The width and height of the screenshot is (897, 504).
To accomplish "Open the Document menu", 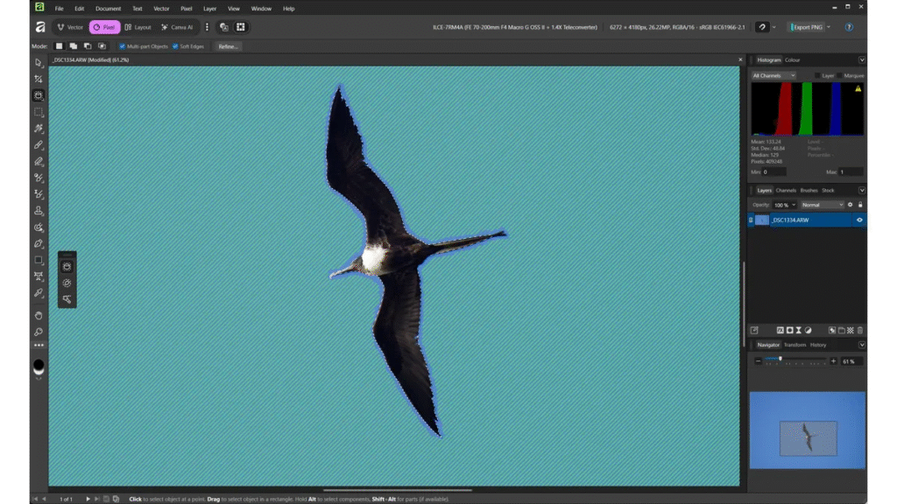I will click(108, 9).
